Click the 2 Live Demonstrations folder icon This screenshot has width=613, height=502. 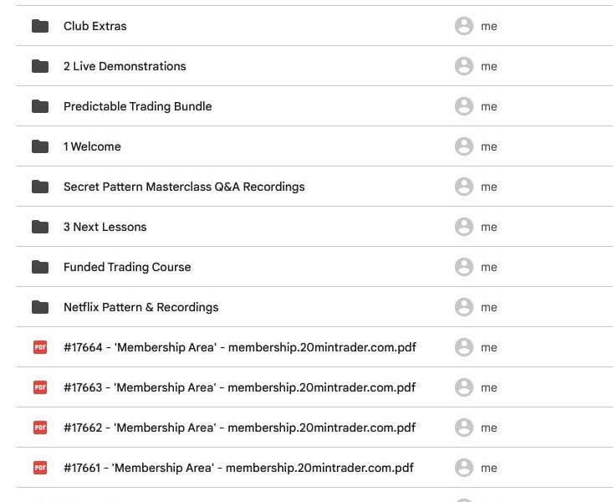[x=40, y=66]
